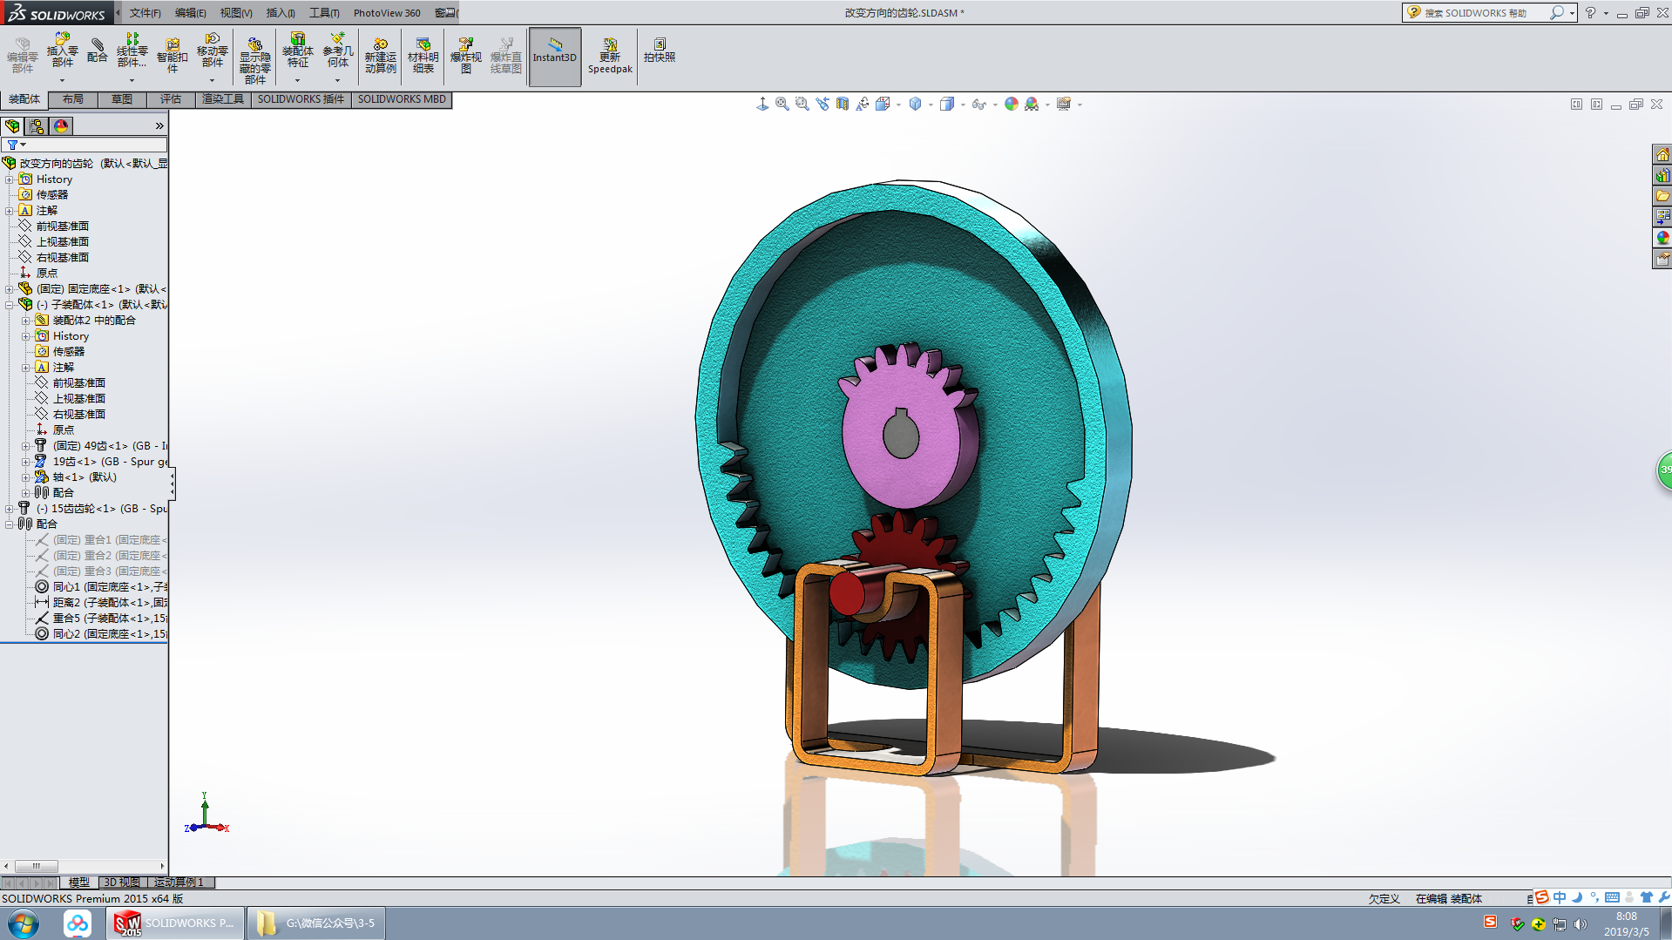This screenshot has height=940, width=1672.
Task: Click the Edit Appearance color ball icon
Action: (1011, 105)
